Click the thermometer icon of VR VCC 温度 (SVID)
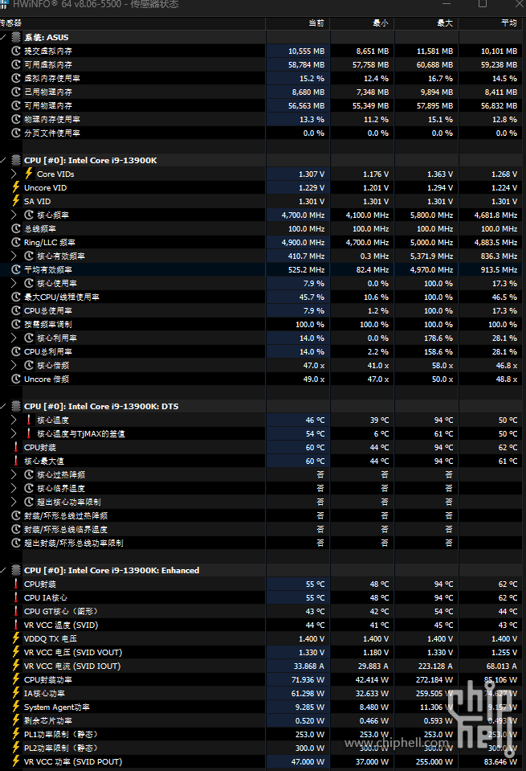Screen dimensions: 526x771 tap(16, 625)
